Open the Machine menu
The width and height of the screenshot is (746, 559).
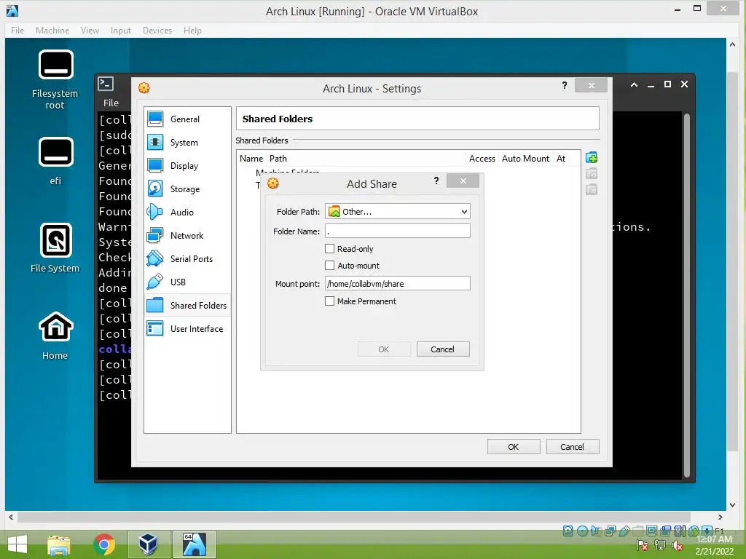click(x=52, y=31)
